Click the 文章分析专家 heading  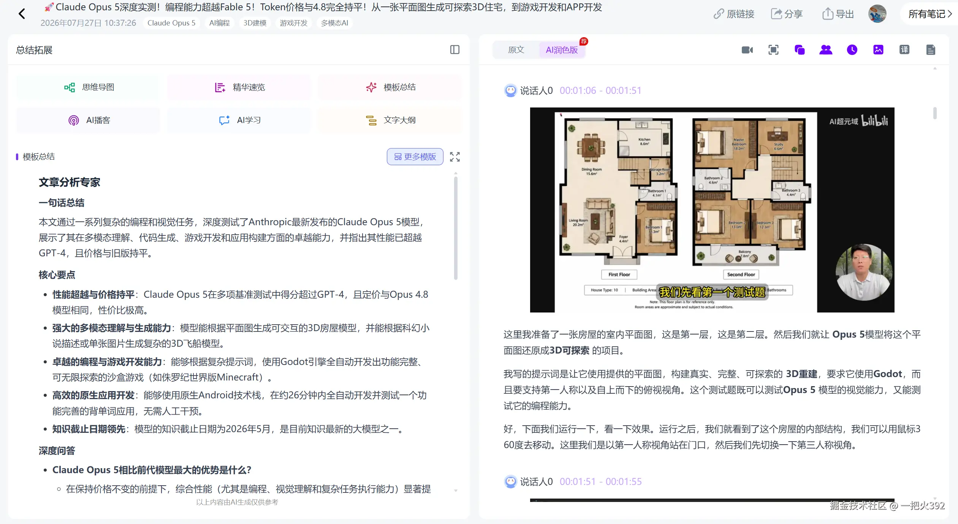tap(70, 183)
